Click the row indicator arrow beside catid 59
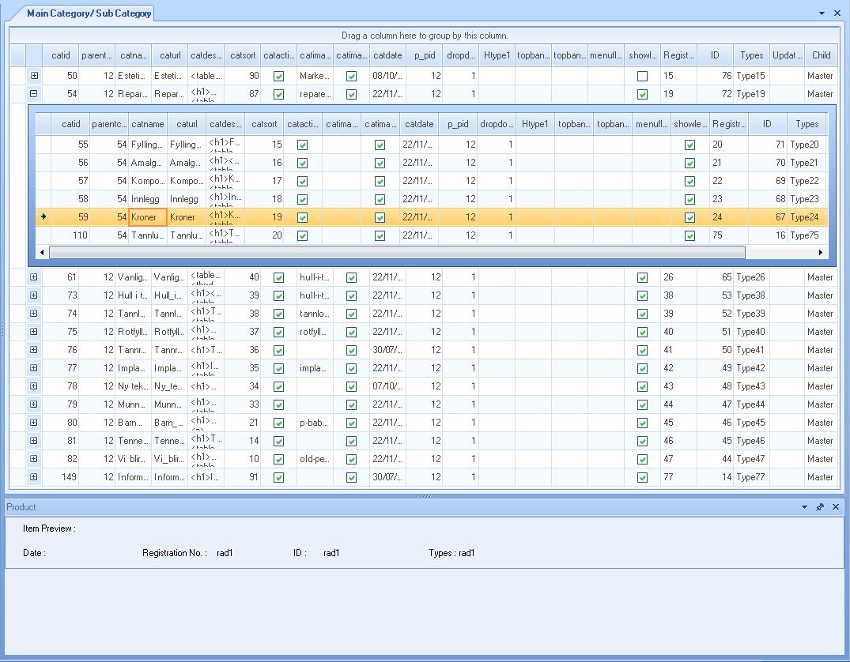850x662 pixels. 43,216
